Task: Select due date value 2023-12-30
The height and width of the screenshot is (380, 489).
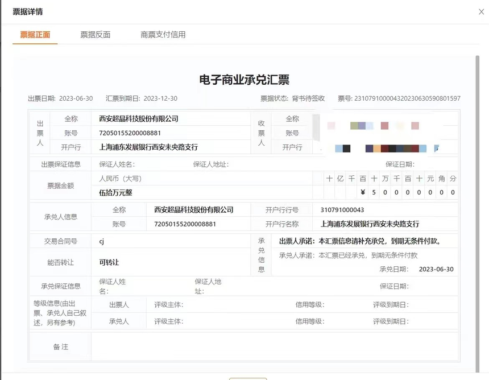Action: [x=160, y=98]
